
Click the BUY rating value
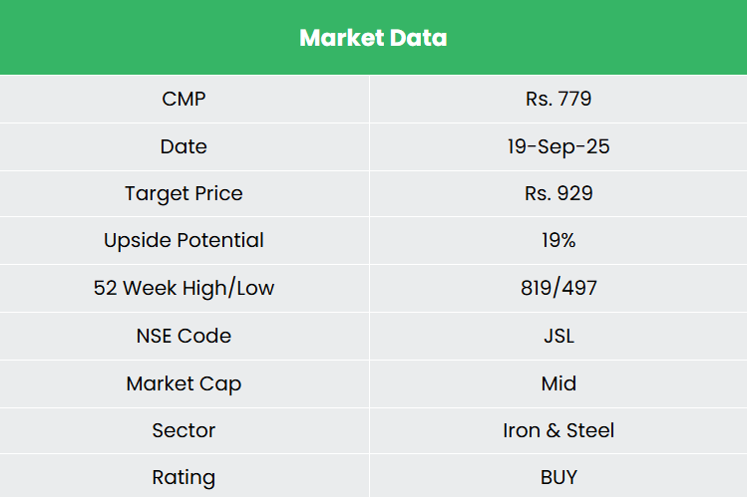[x=559, y=477]
